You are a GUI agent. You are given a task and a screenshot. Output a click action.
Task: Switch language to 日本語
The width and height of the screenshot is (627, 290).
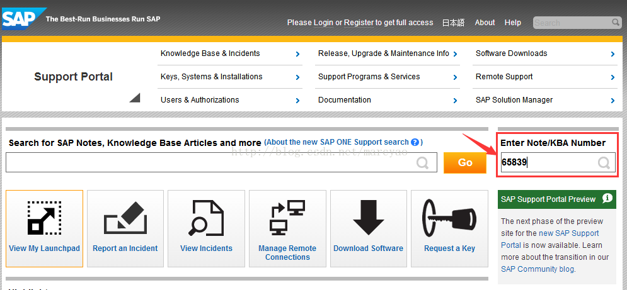(454, 23)
